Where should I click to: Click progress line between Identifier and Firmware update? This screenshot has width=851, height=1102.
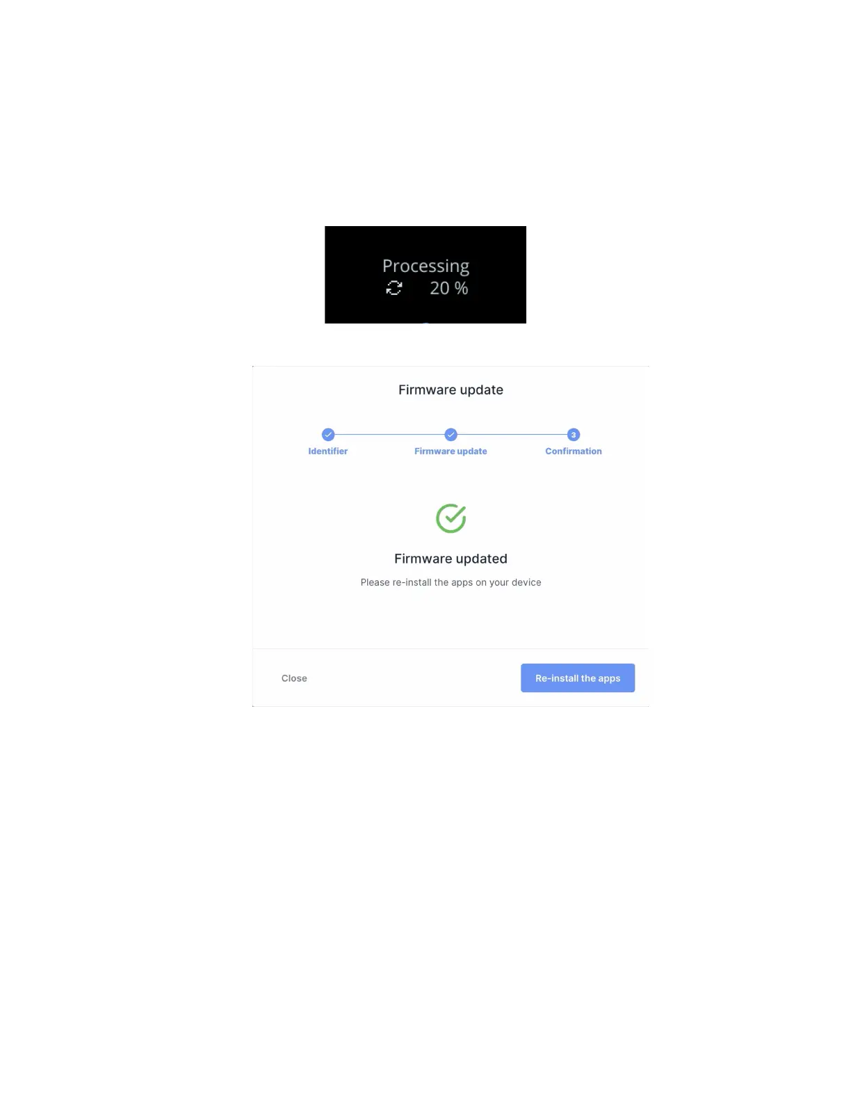[389, 435]
